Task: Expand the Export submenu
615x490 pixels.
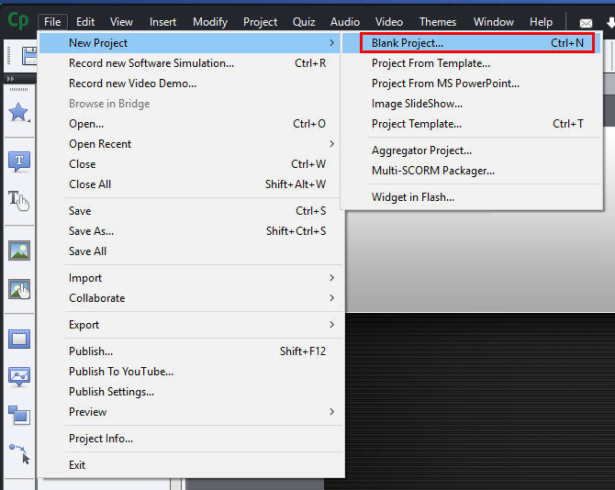Action: (190, 325)
